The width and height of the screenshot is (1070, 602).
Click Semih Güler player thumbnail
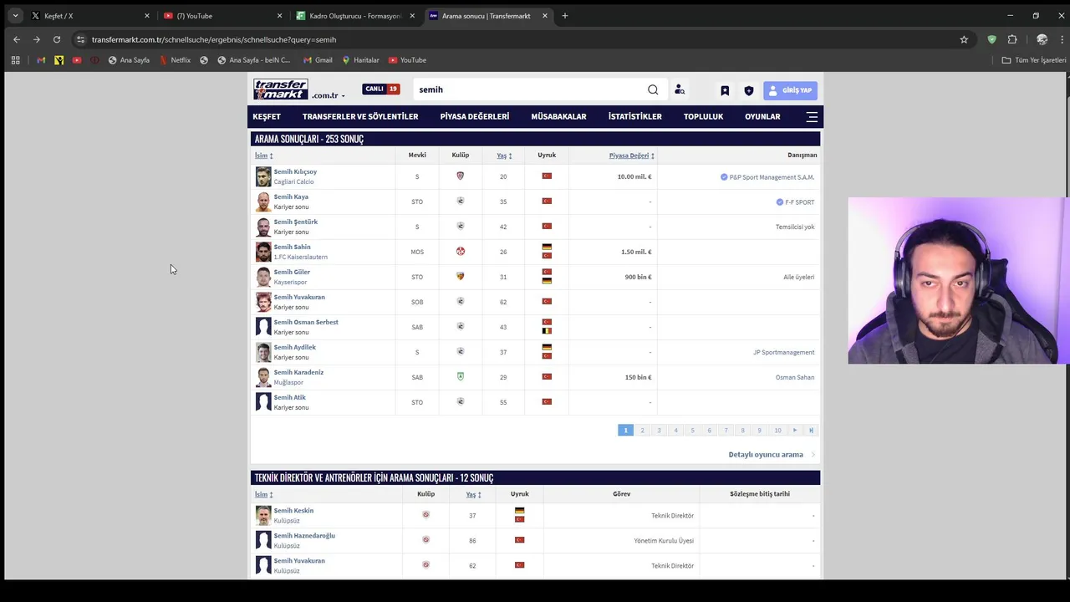click(x=263, y=277)
